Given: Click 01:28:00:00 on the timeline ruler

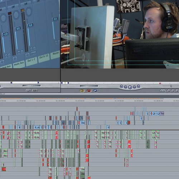Looking at the screenshot, I should [x=61, y=101].
